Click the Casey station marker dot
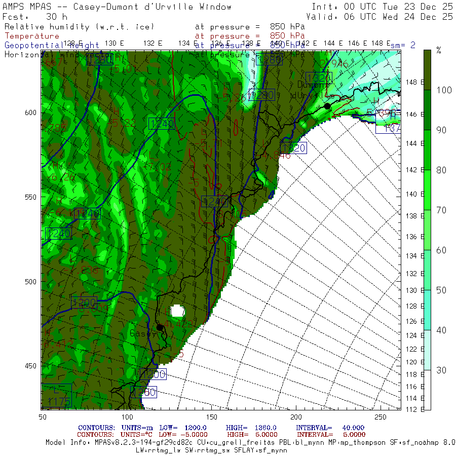The height and width of the screenshot is (456, 456). pos(160,327)
